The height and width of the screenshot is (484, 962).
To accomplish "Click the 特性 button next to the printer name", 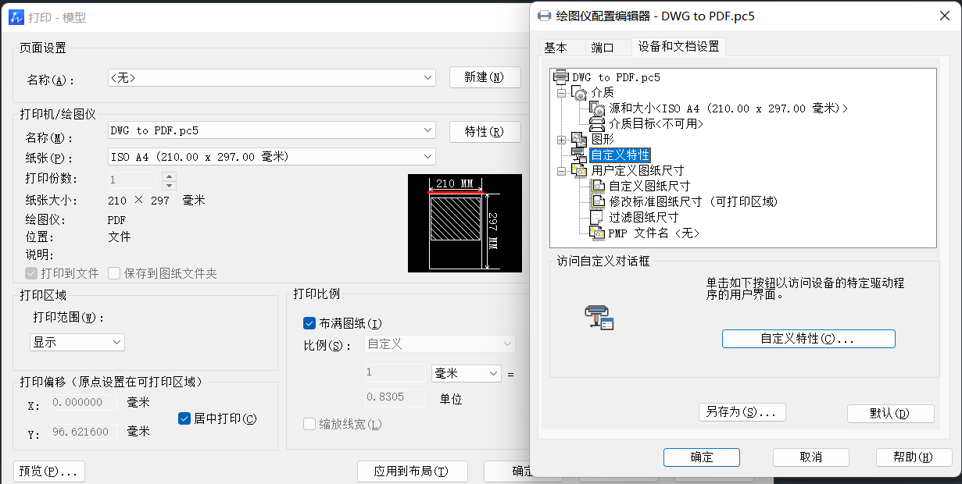I will pyautogui.click(x=485, y=131).
